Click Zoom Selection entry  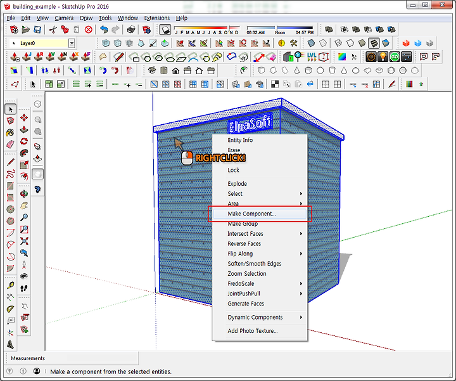260,274
